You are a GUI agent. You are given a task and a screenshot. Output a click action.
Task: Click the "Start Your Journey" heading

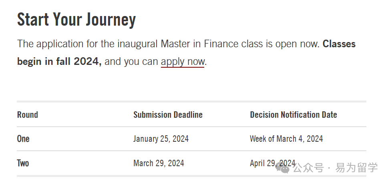tap(76, 20)
